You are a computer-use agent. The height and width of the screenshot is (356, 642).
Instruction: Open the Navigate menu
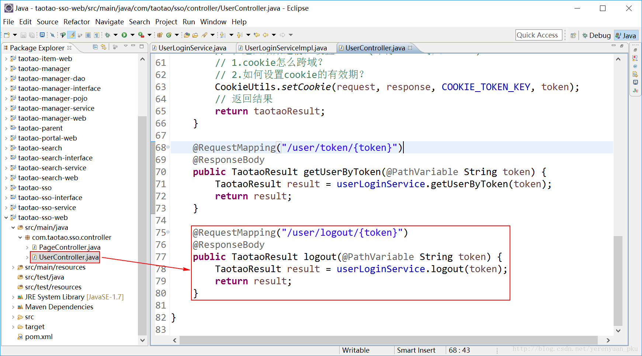pyautogui.click(x=110, y=22)
